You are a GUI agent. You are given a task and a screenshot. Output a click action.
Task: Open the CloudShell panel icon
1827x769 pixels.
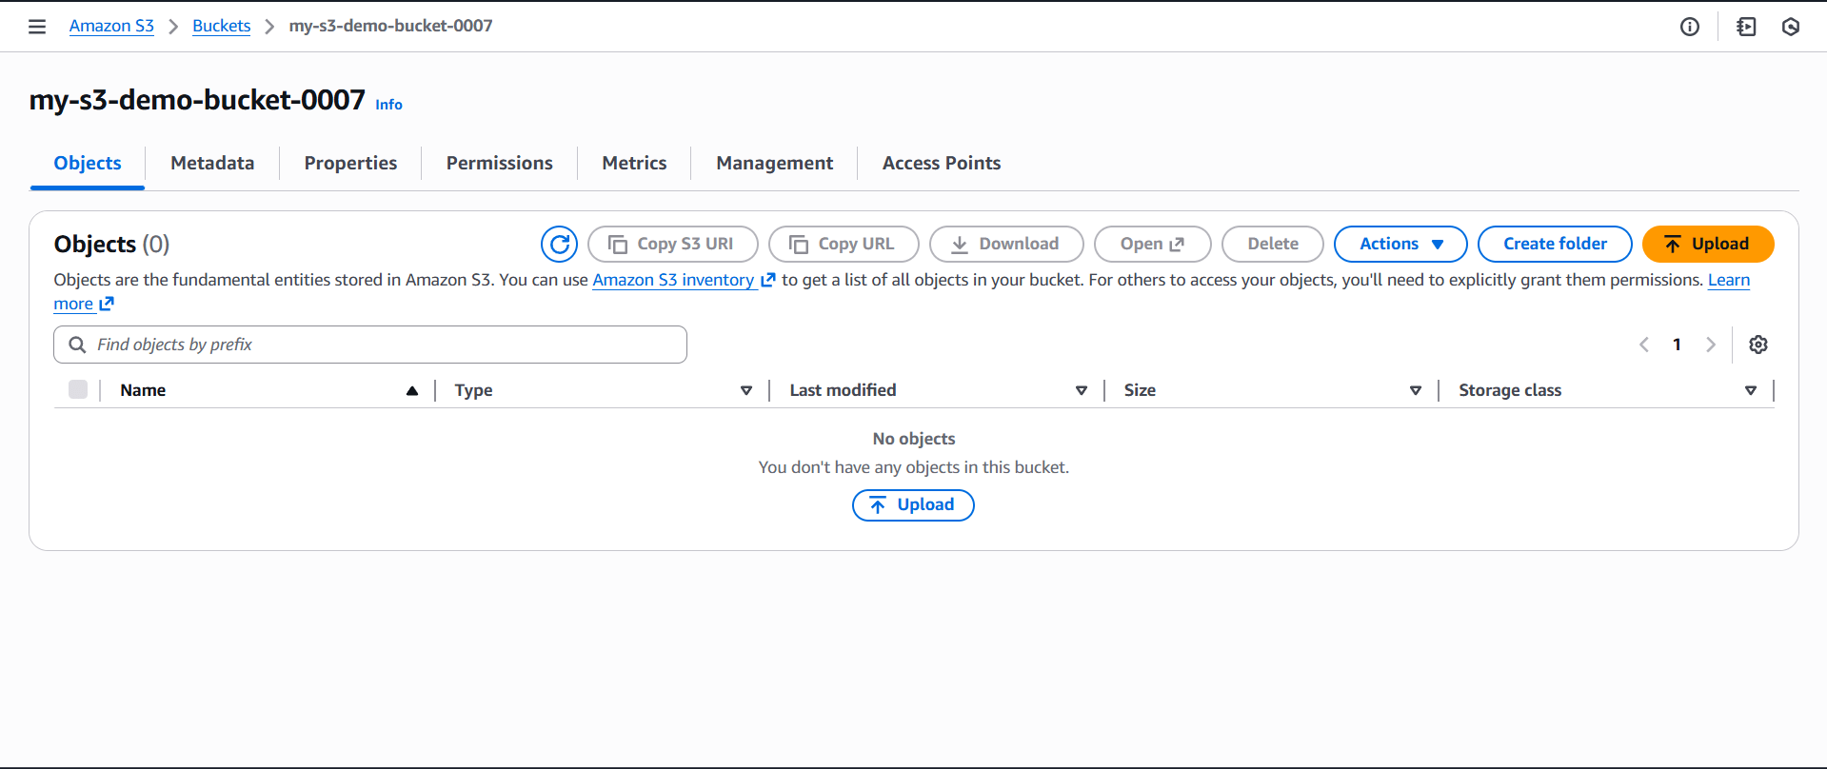tap(1746, 27)
